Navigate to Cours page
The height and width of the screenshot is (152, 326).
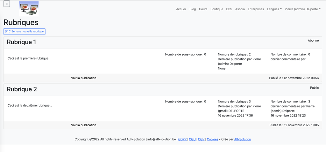coord(203,9)
